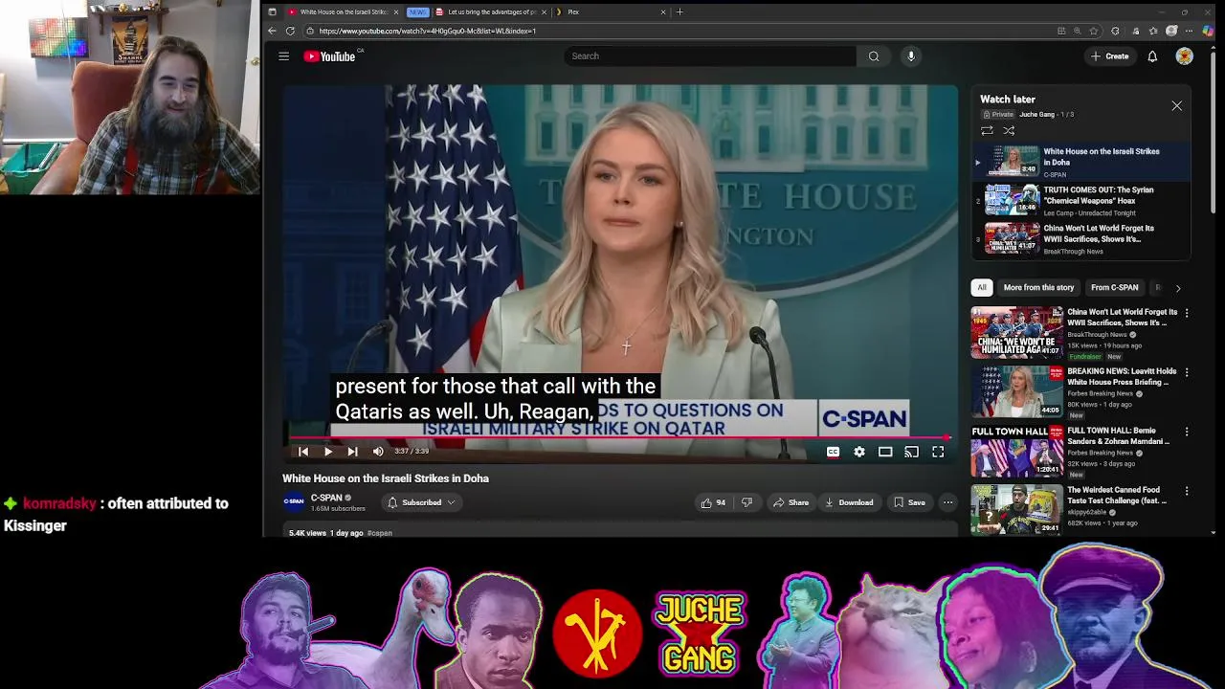
Task: Skip to next video in player
Action: coord(352,452)
